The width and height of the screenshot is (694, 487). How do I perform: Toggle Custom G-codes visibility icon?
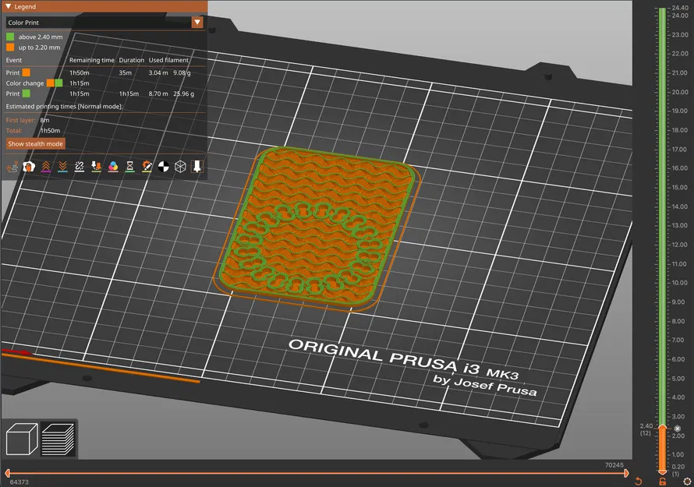coord(147,167)
